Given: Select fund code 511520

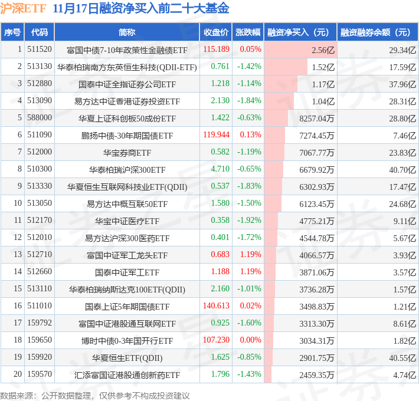Looking at the screenshot, I should 40,50.
